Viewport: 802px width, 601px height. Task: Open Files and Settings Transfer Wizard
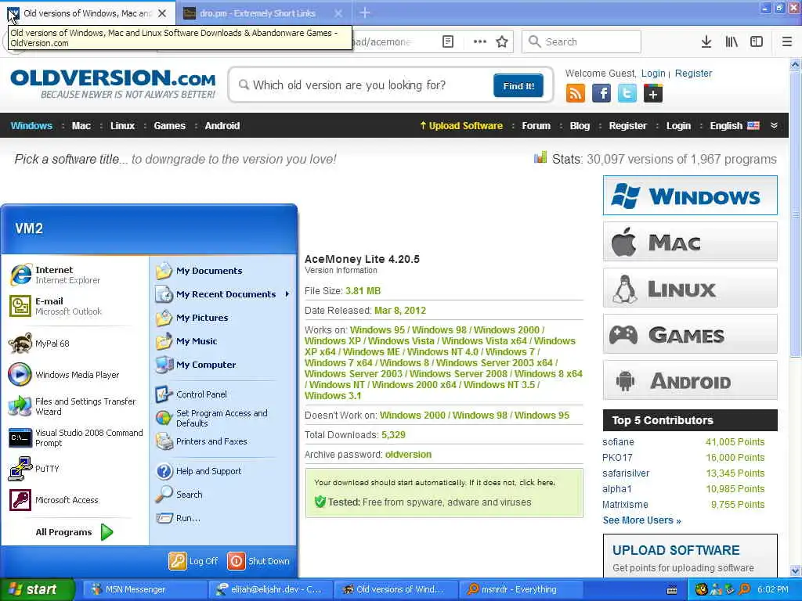71,406
